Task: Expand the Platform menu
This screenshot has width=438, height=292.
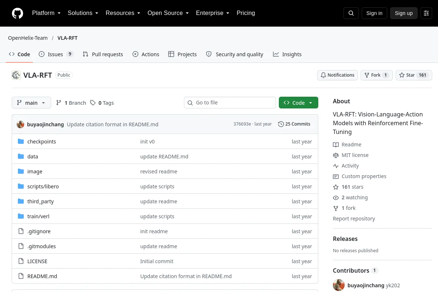Action: pos(46,13)
